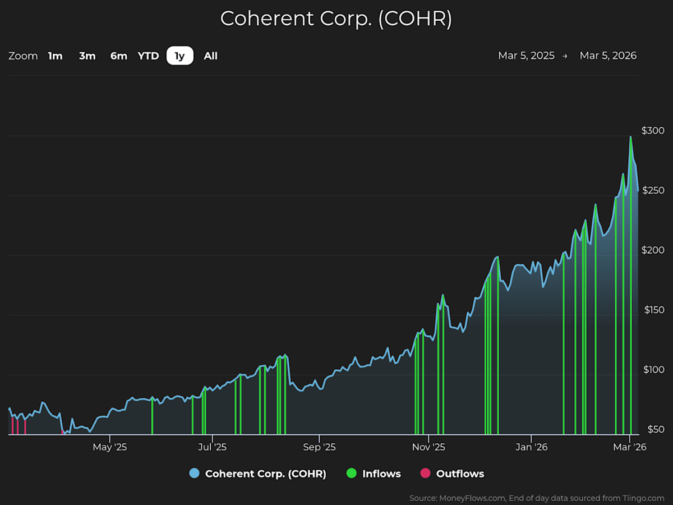
Task: Click the active 1y zoom button
Action: (x=179, y=56)
